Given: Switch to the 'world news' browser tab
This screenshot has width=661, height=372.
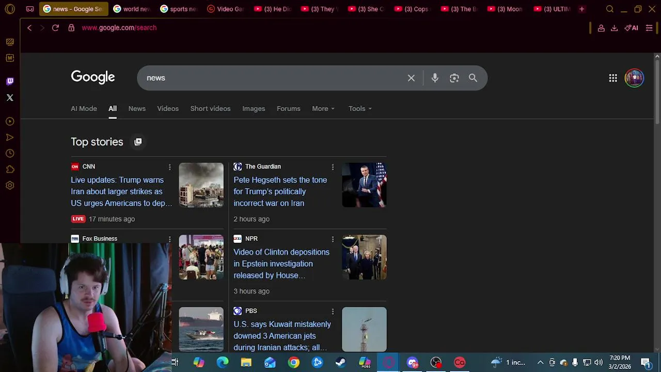Looking at the screenshot, I should pos(132,9).
